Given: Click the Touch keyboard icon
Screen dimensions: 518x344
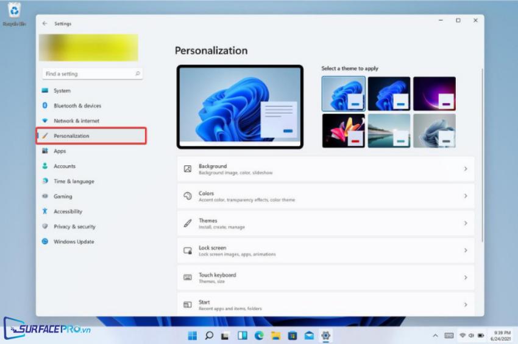Looking at the screenshot, I should click(x=187, y=277).
